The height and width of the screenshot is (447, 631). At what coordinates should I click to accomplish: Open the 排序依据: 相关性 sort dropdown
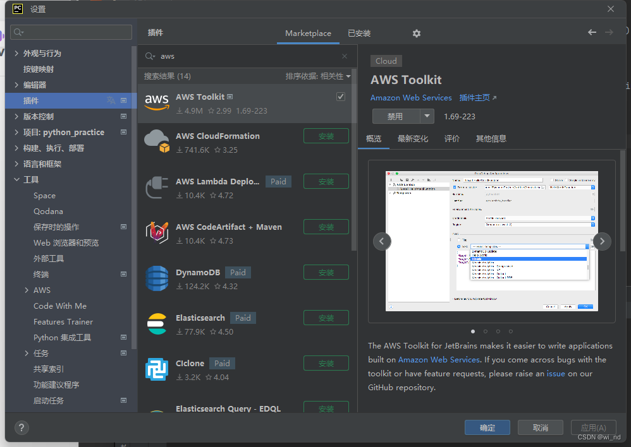click(318, 76)
